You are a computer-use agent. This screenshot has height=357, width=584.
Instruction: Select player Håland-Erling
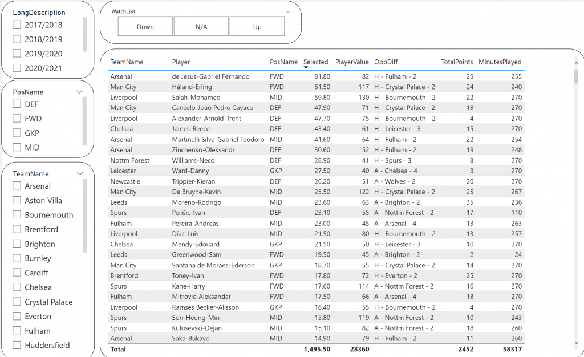pos(192,87)
